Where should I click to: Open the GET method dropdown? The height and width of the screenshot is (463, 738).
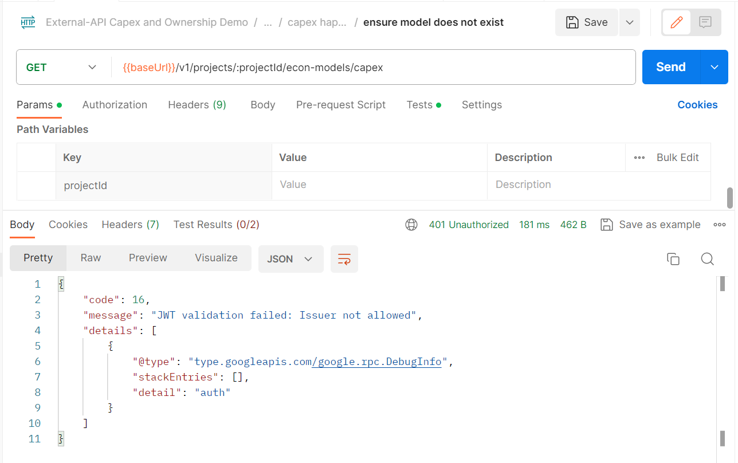pos(62,67)
